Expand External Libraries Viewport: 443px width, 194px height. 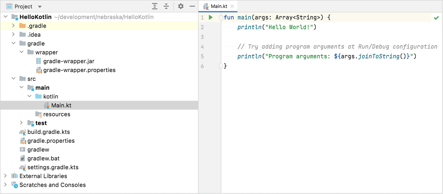click(x=5, y=176)
